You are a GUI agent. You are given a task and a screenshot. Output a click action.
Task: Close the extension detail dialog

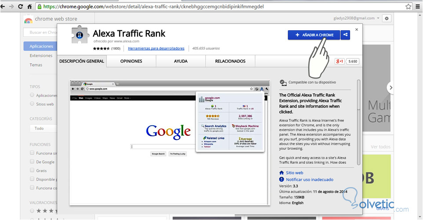tap(357, 30)
